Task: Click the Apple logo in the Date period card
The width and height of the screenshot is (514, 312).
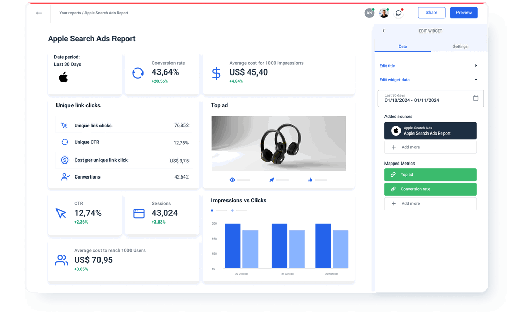Action: pos(63,78)
